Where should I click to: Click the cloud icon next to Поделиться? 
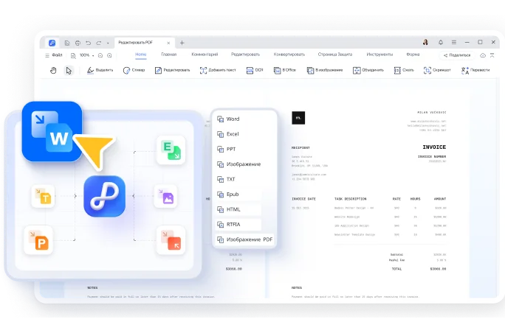483,55
